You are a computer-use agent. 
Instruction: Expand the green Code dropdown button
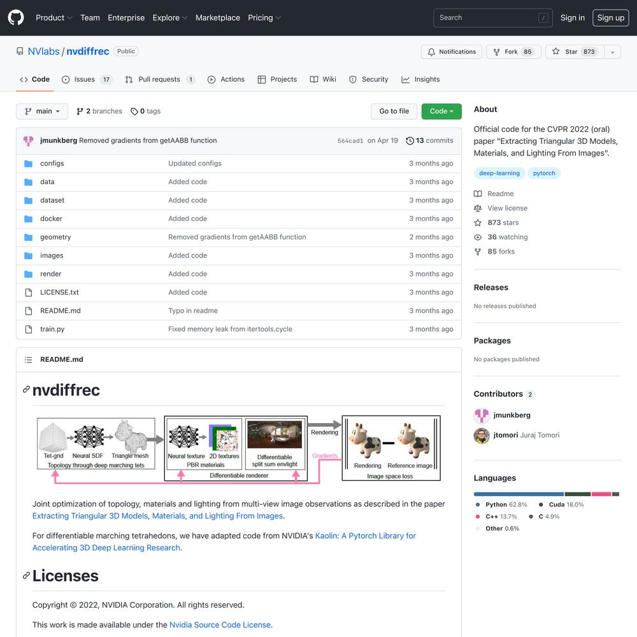pyautogui.click(x=441, y=111)
